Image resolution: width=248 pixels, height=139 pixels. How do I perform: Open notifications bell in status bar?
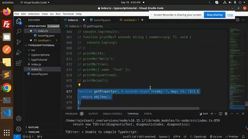(x=243, y=137)
